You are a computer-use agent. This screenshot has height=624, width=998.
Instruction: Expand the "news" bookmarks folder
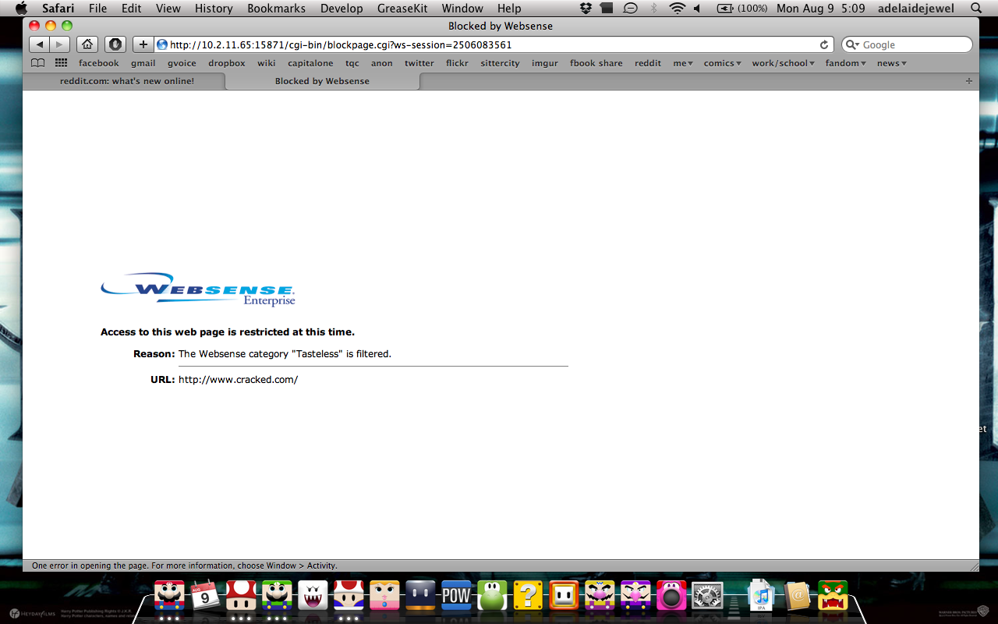tap(892, 63)
